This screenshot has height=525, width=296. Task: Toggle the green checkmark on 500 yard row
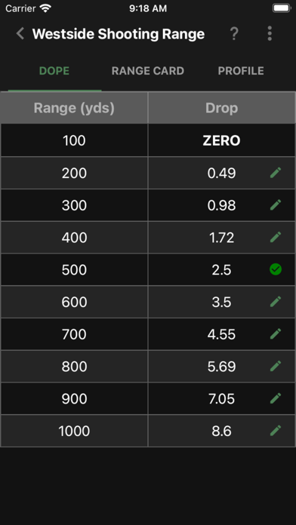pos(276,269)
